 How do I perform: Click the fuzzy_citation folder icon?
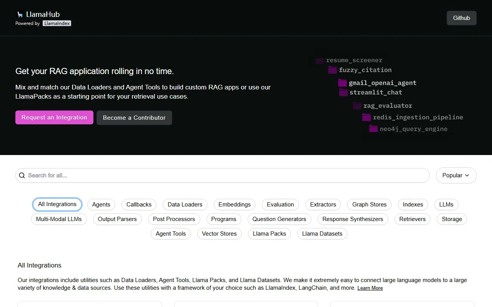332,70
